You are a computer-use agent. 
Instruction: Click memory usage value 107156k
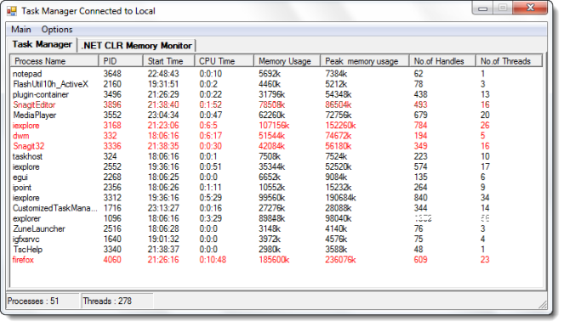tap(274, 126)
